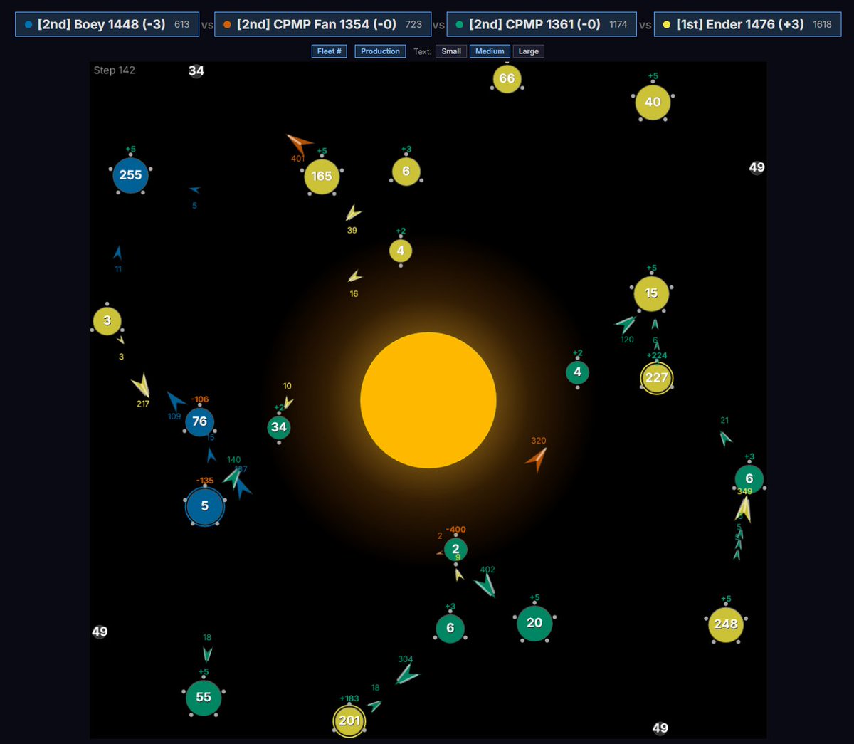This screenshot has height=744, width=854.
Task: Click the blue fleet arrow labeled 11
Action: [x=117, y=253]
